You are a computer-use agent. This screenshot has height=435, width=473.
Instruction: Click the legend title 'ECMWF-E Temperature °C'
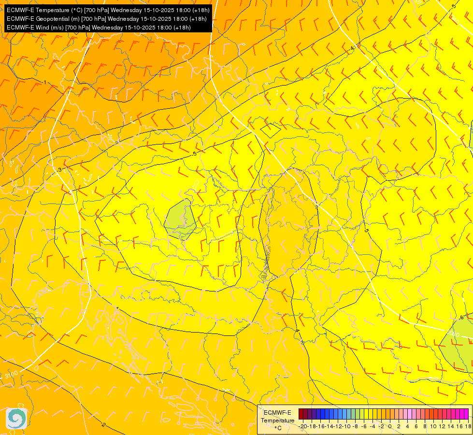(277, 420)
